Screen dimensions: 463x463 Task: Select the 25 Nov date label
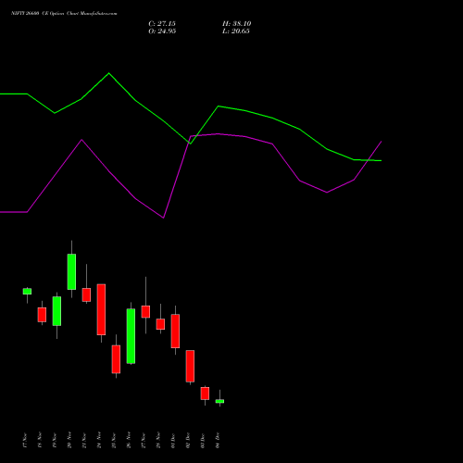point(114,441)
